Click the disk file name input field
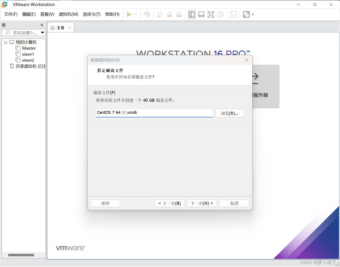The width and height of the screenshot is (340, 267). tap(154, 113)
